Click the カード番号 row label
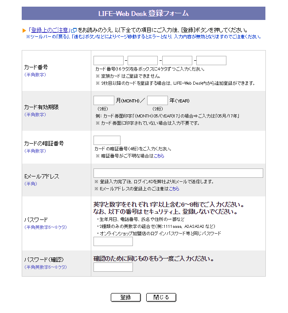This screenshot has width=288, height=313. coord(36,67)
